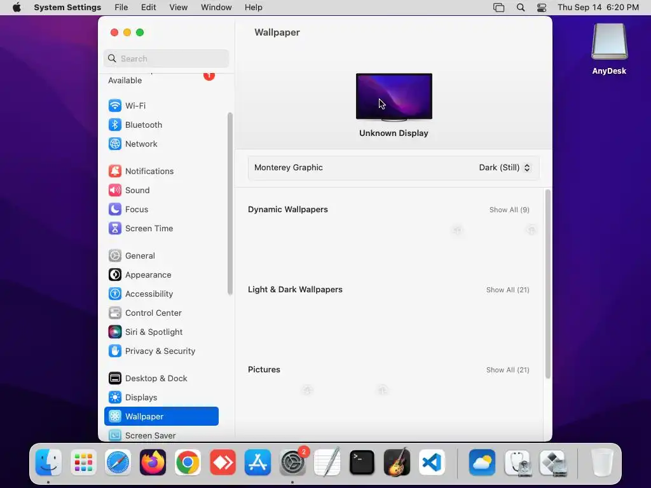Click the date and time in menu bar
This screenshot has height=488, width=651.
[598, 8]
